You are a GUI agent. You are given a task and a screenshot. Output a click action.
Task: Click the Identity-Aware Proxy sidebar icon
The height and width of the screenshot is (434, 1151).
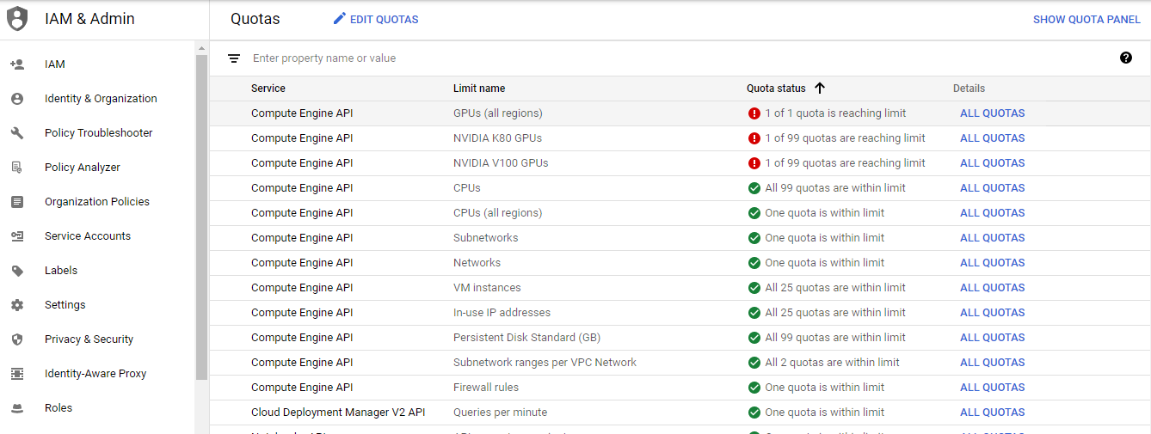click(17, 374)
